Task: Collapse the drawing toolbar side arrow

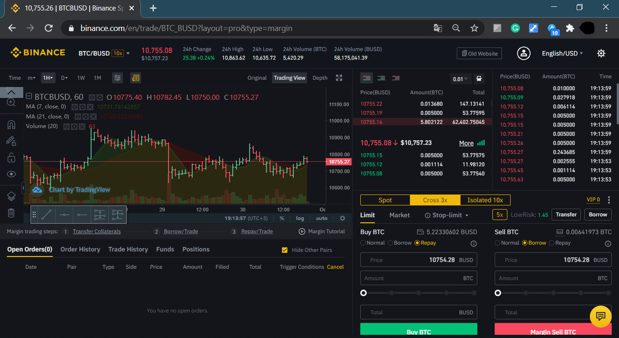Action: [x=24, y=187]
